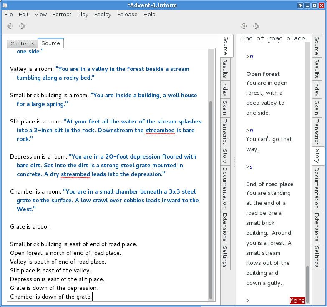This screenshot has width=327, height=307.
Task: Select left panel's vertical Transcript tab
Action: [225, 132]
